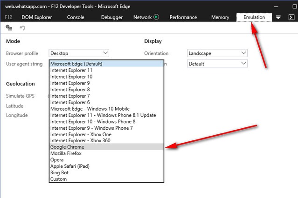
Task: Pick Internet Explorer 9 user agent
Action: (106, 83)
